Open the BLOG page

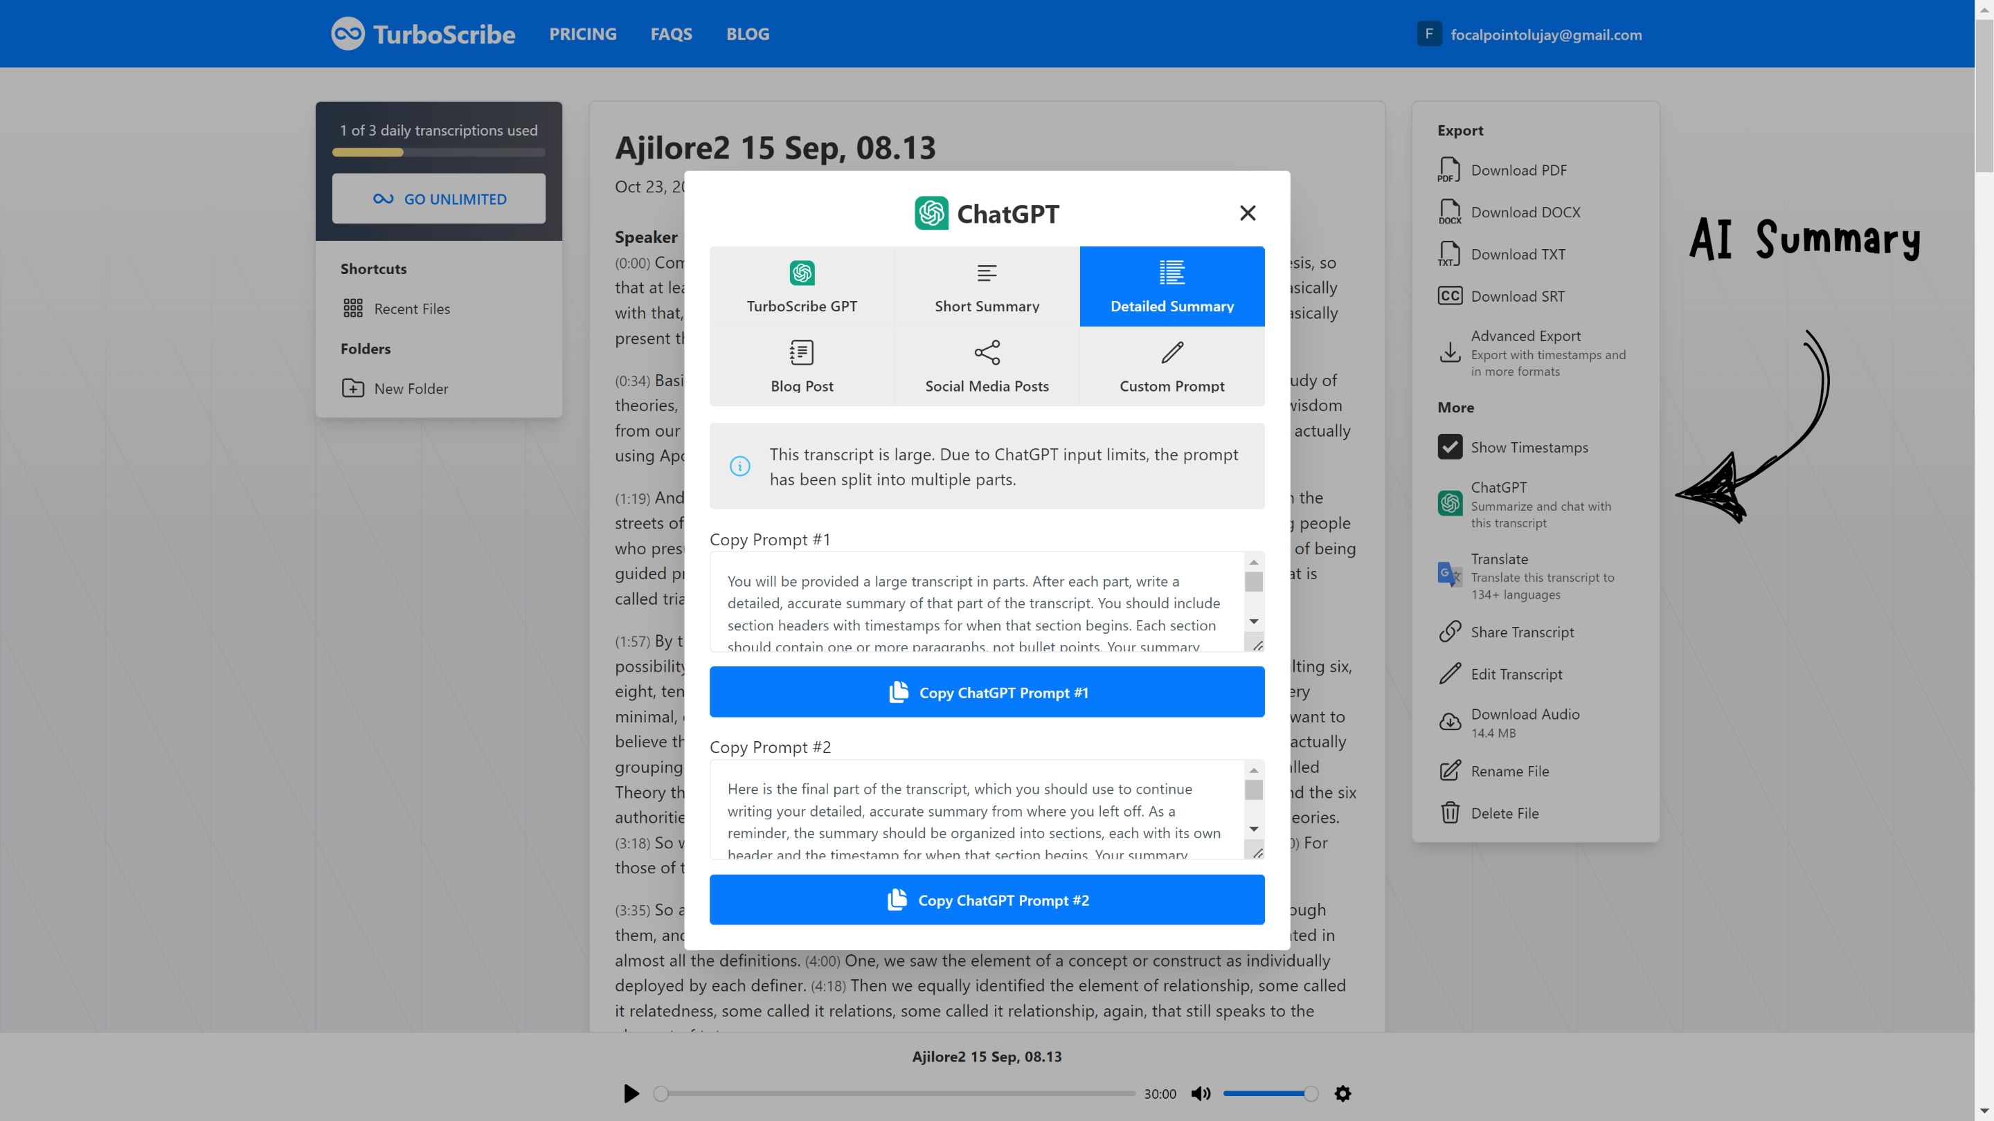pos(748,34)
